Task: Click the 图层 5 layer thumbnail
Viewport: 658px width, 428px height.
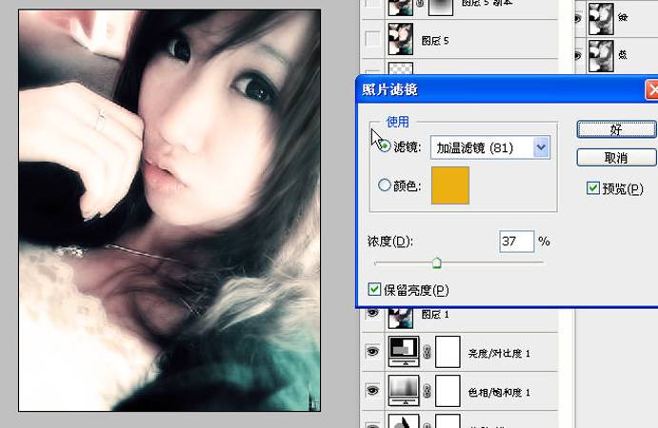Action: (x=401, y=39)
